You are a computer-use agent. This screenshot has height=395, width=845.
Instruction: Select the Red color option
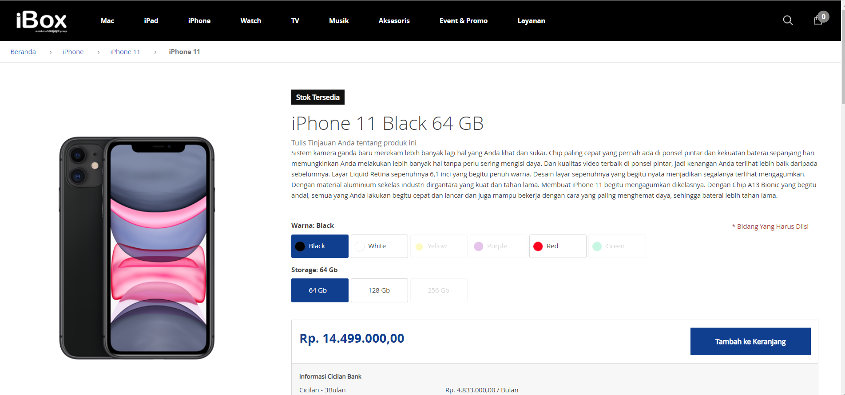558,246
